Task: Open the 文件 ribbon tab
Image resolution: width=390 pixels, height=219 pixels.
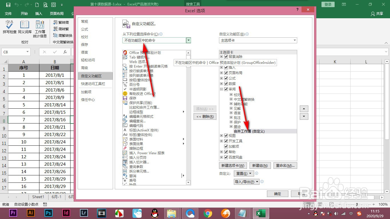Action: coord(8,13)
